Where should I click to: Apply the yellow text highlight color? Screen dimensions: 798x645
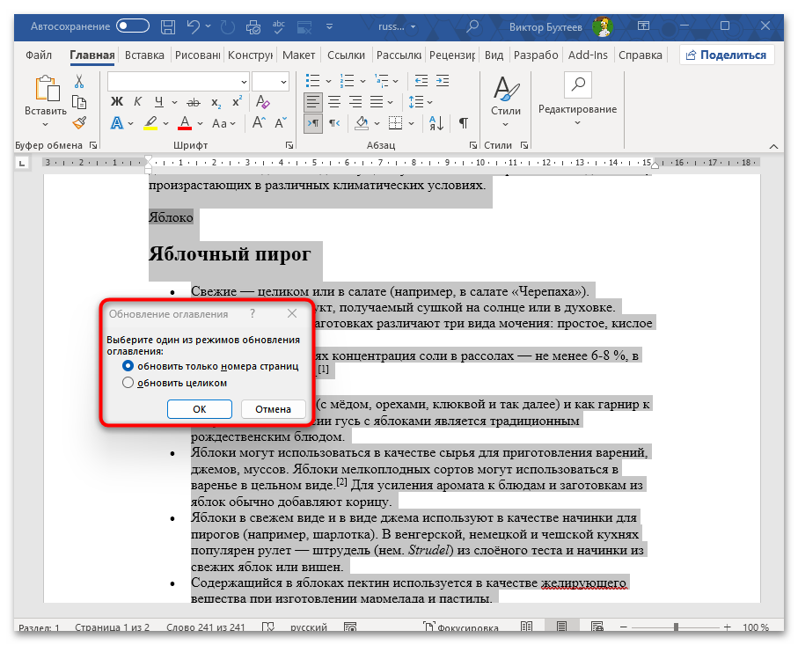coord(150,123)
